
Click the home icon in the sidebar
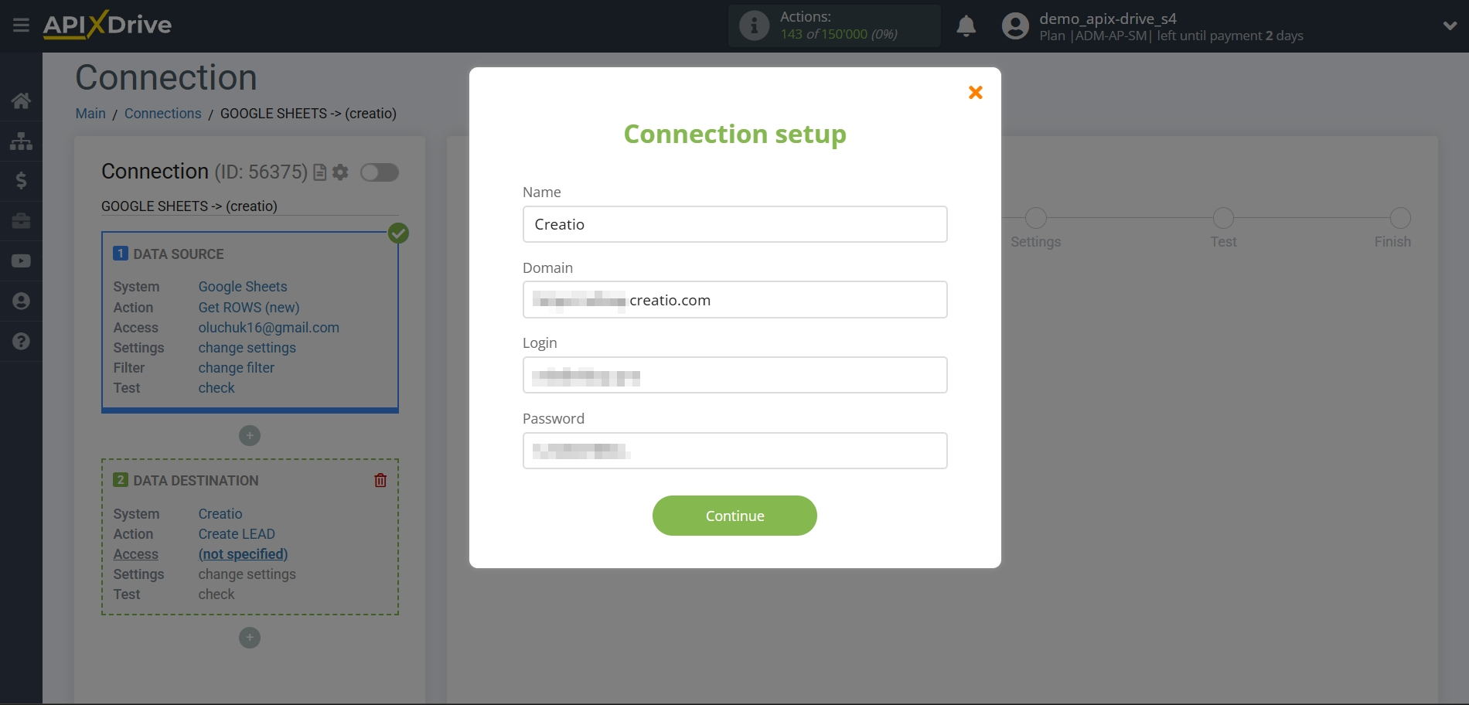point(21,100)
